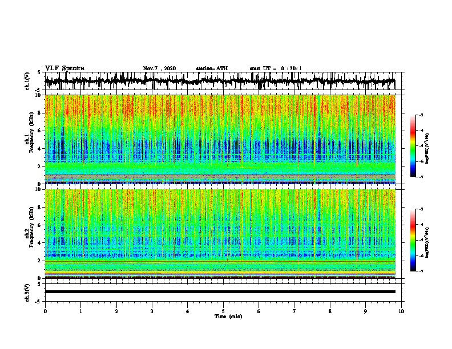
Task: Click the "start UT = 0 :30: 1" text
Action: pyautogui.click(x=276, y=68)
